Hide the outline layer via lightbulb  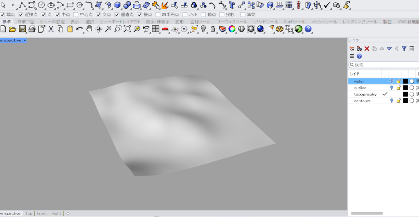click(x=392, y=88)
